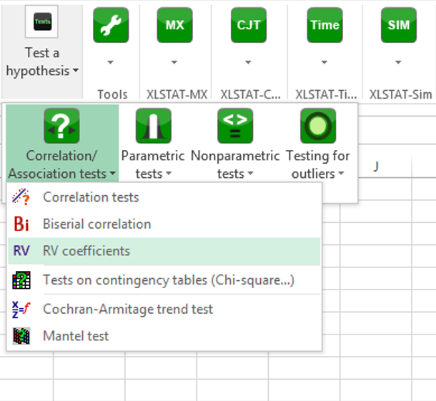
Task: Click the XLSTAT-Sim group label
Action: [x=401, y=94]
